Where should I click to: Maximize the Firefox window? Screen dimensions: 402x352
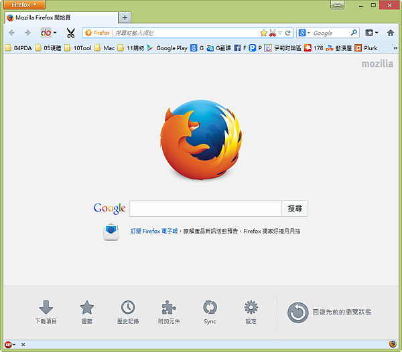(x=373, y=5)
